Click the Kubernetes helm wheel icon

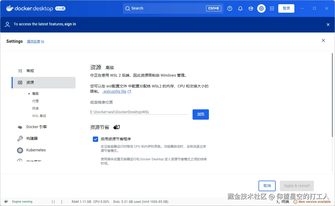20,150
